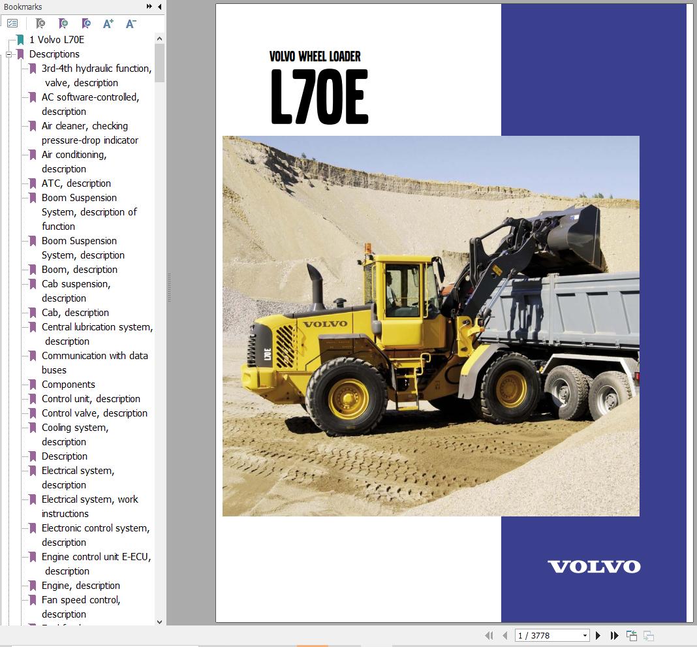This screenshot has height=647, width=697.
Task: Open 'AC software-controlled, description' bookmark
Action: (x=90, y=104)
